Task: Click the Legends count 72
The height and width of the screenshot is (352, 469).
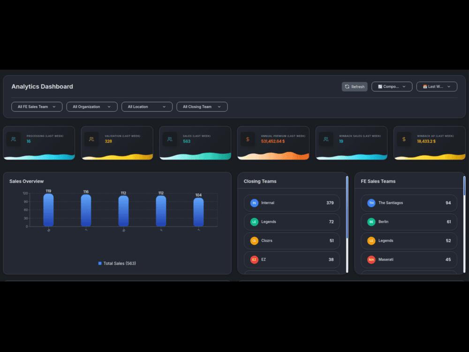Action: click(x=331, y=222)
